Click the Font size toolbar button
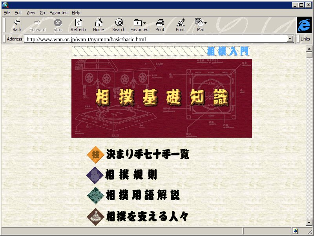The image size is (314, 236). (x=180, y=25)
